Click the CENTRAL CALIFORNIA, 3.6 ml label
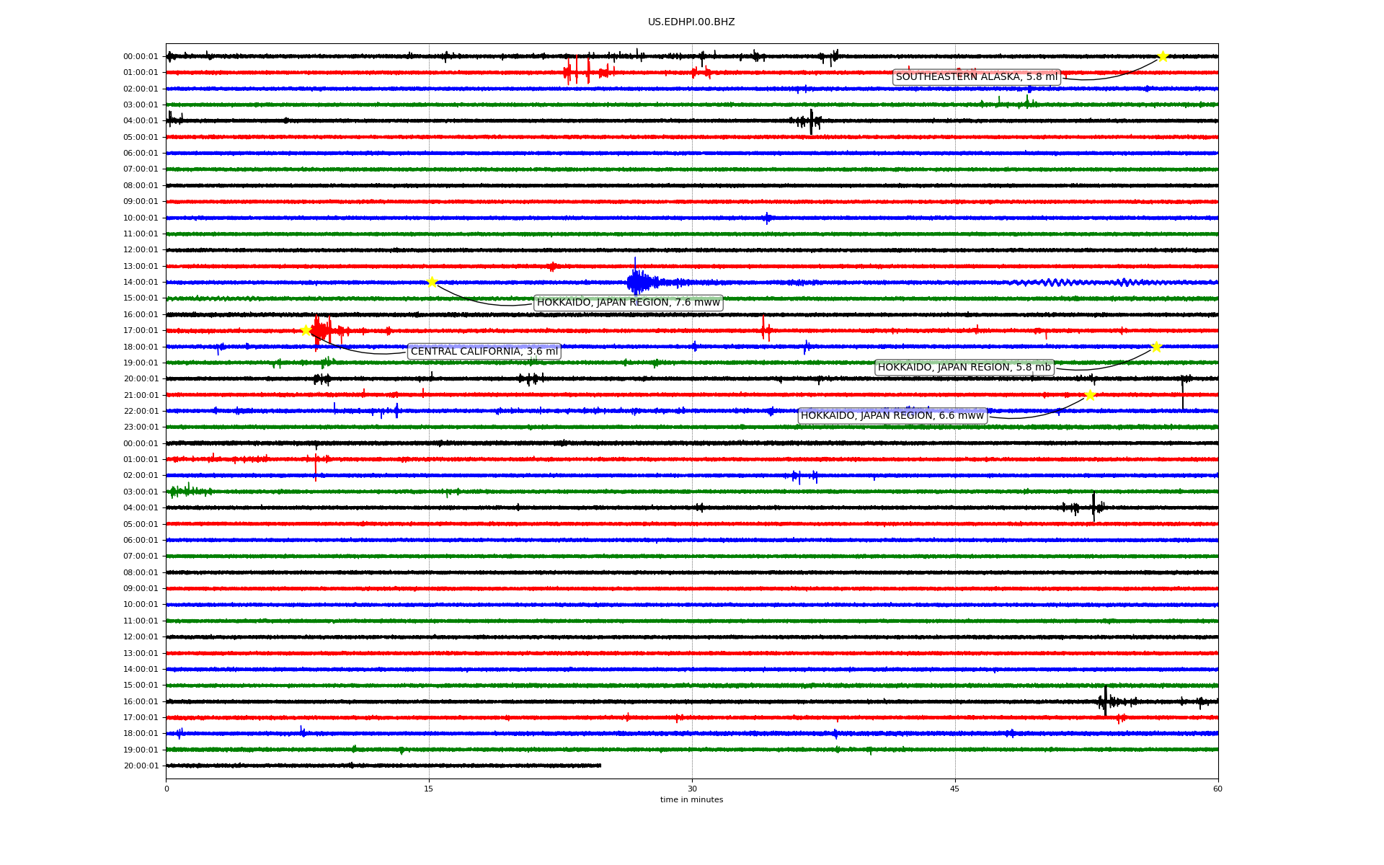The width and height of the screenshot is (1384, 865). (484, 352)
